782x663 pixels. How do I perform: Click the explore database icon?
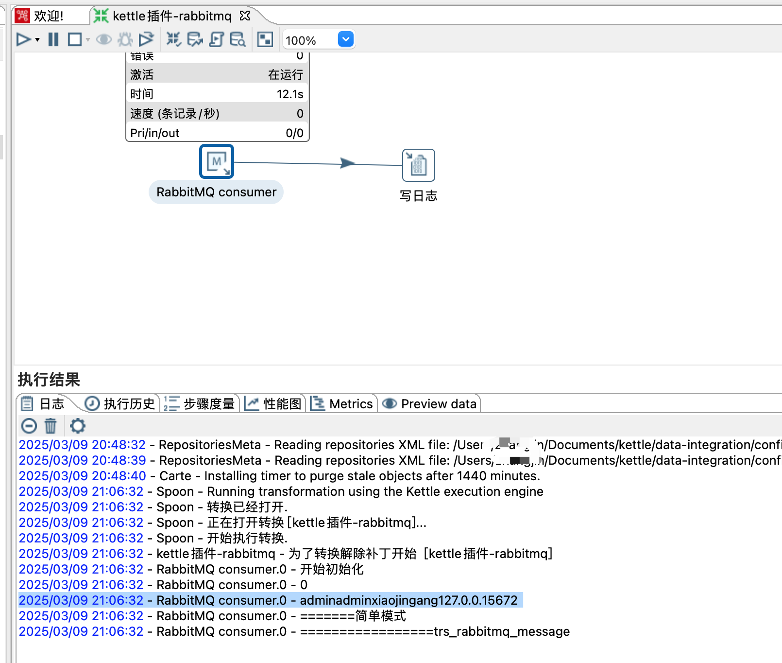pyautogui.click(x=238, y=39)
